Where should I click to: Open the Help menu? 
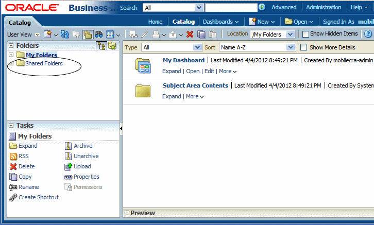[x=359, y=7]
